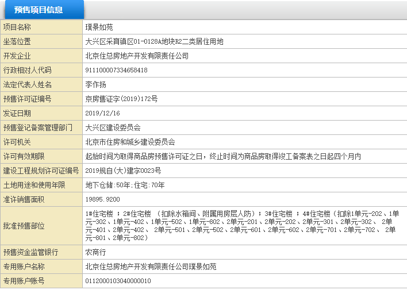Click account number 0112000103040000010
The height and width of the screenshot is (290, 407).
(118, 281)
